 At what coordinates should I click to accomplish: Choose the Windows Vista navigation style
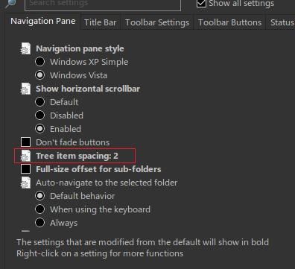[x=40, y=75]
